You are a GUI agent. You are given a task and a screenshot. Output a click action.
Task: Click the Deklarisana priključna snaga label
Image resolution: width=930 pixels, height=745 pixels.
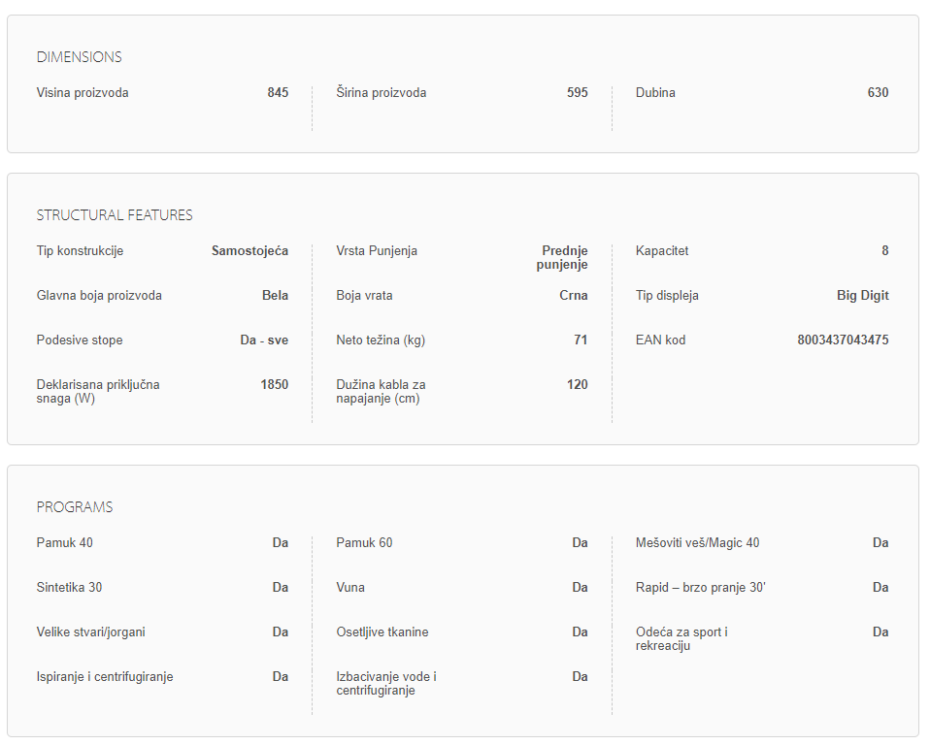[98, 392]
